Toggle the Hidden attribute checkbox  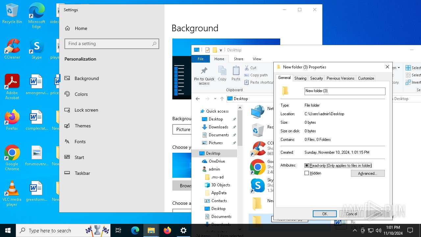coord(307,173)
